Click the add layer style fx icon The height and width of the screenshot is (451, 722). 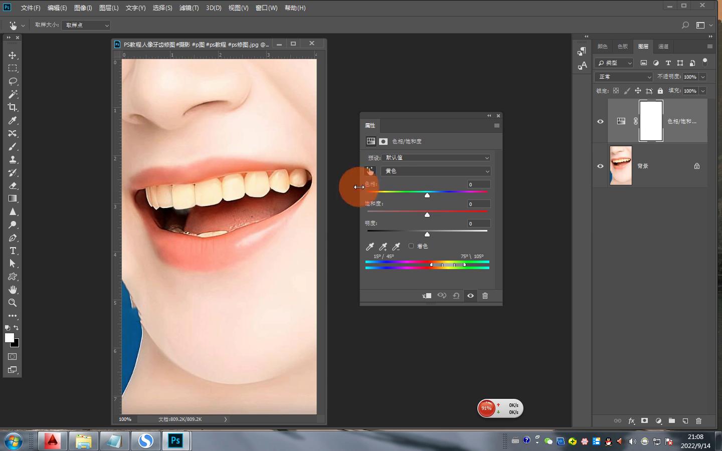coord(631,421)
